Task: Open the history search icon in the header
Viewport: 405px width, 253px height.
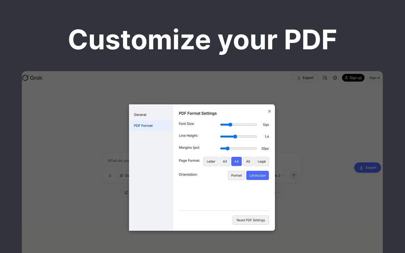Action: click(x=325, y=78)
